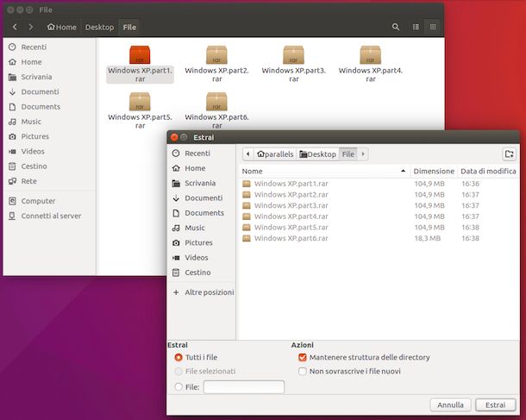Open Videos in Estrai dialog sidebar
526x420 pixels.
(201, 258)
